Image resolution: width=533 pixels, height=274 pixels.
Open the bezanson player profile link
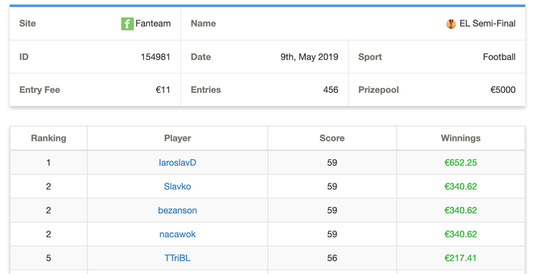coord(177,210)
